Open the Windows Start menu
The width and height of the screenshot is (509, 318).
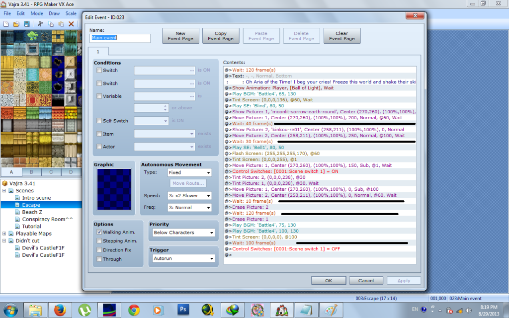(11, 310)
